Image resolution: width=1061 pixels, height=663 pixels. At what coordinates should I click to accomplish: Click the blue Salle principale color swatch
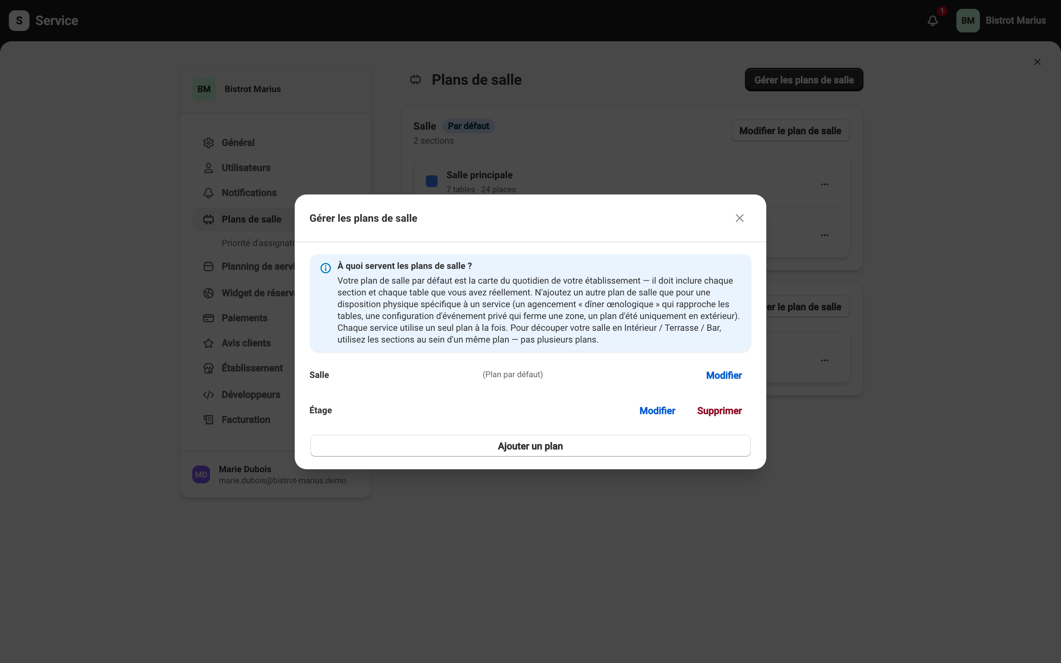pos(431,181)
